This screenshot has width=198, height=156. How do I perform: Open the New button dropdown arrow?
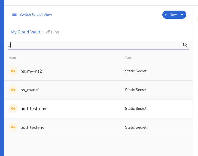pos(182,15)
